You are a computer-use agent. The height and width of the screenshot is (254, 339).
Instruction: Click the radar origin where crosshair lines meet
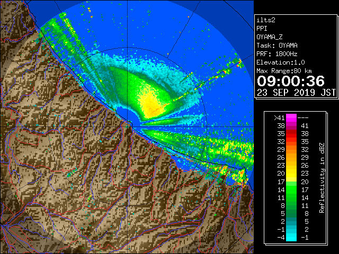(128, 127)
